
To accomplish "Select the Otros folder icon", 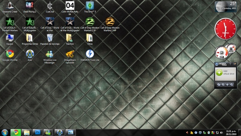I will click(90, 40).
